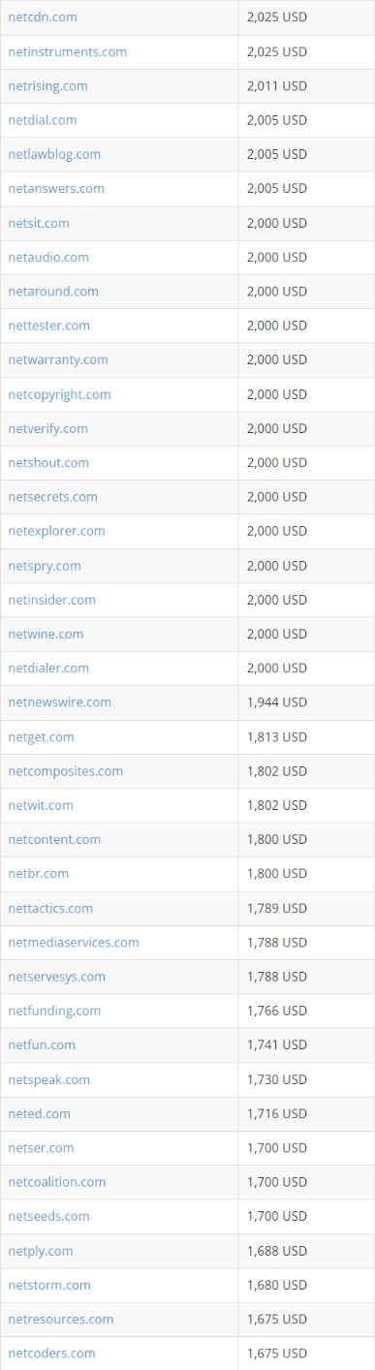Image resolution: width=375 pixels, height=1370 pixels.
Task: Visit the netnewswire.com link
Action: click(60, 702)
